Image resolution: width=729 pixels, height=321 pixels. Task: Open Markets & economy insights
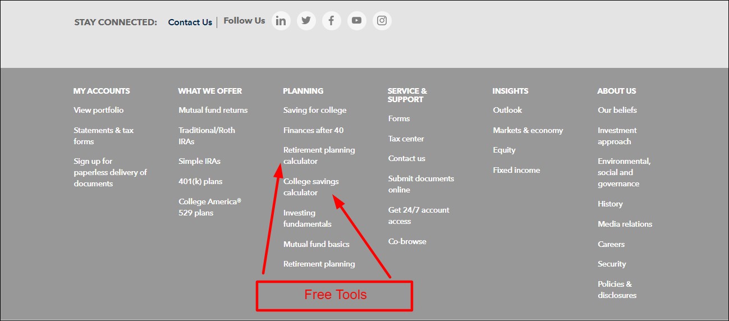tap(528, 130)
